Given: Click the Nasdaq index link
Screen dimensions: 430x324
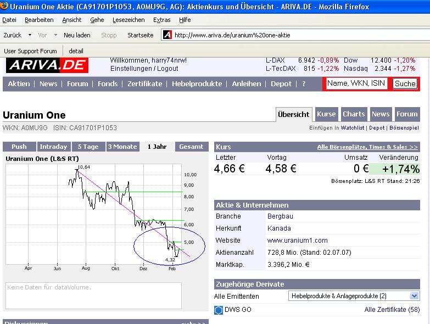Looking at the screenshot, I should (356, 69).
